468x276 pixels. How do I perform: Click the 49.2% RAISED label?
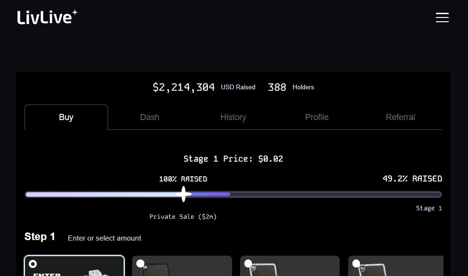[x=412, y=179]
